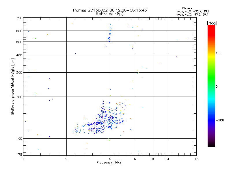
Task: Select the "mean, sd,X: 93.5, 28.1" line
Action: tap(192, 15)
